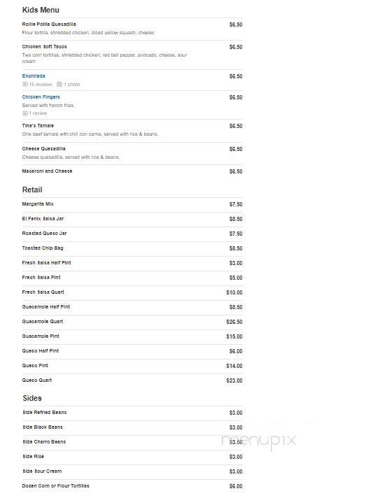Click the Retail section heading
This screenshot has width=384, height=498.
(32, 190)
